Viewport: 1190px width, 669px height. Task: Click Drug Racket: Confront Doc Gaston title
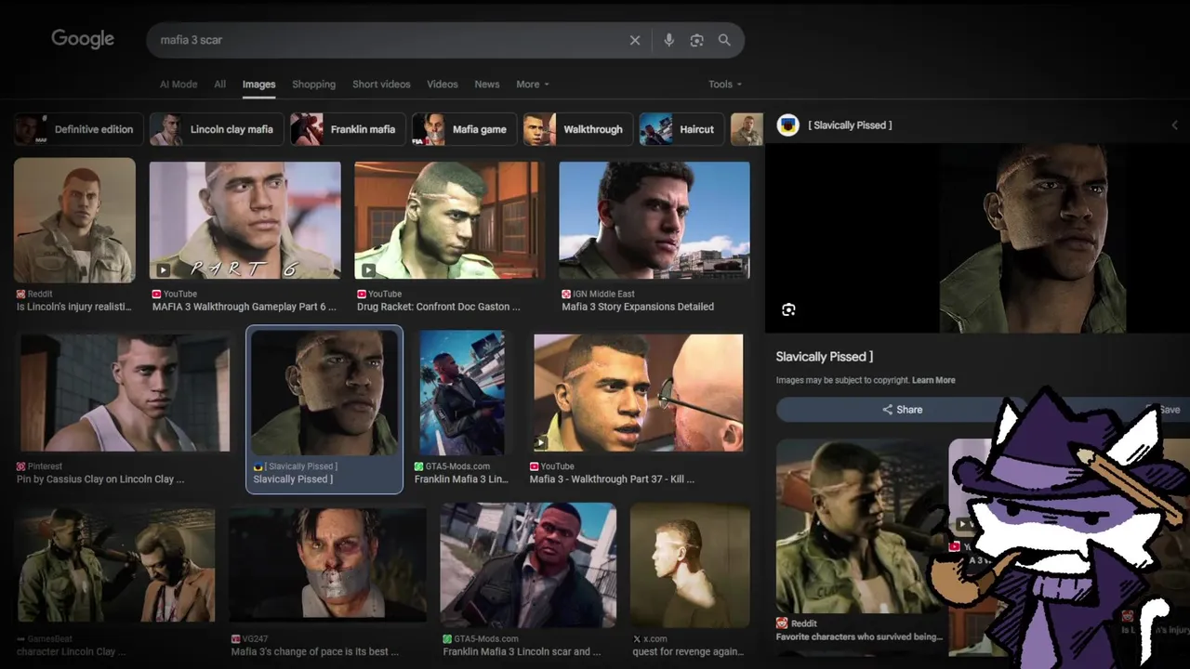coord(439,307)
